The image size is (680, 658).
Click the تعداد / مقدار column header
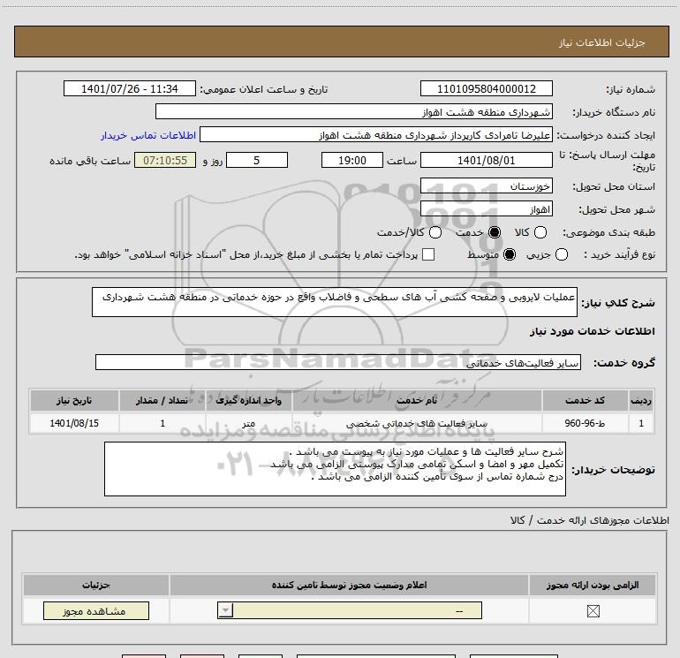pyautogui.click(x=162, y=400)
